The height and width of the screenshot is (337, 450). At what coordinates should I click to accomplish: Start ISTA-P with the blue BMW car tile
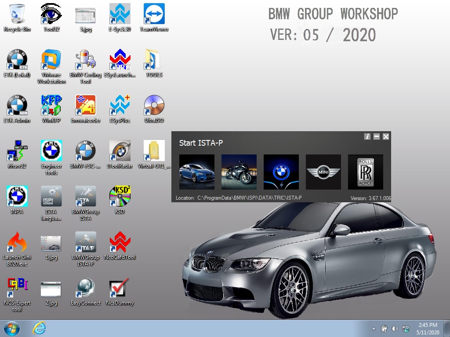[196, 172]
